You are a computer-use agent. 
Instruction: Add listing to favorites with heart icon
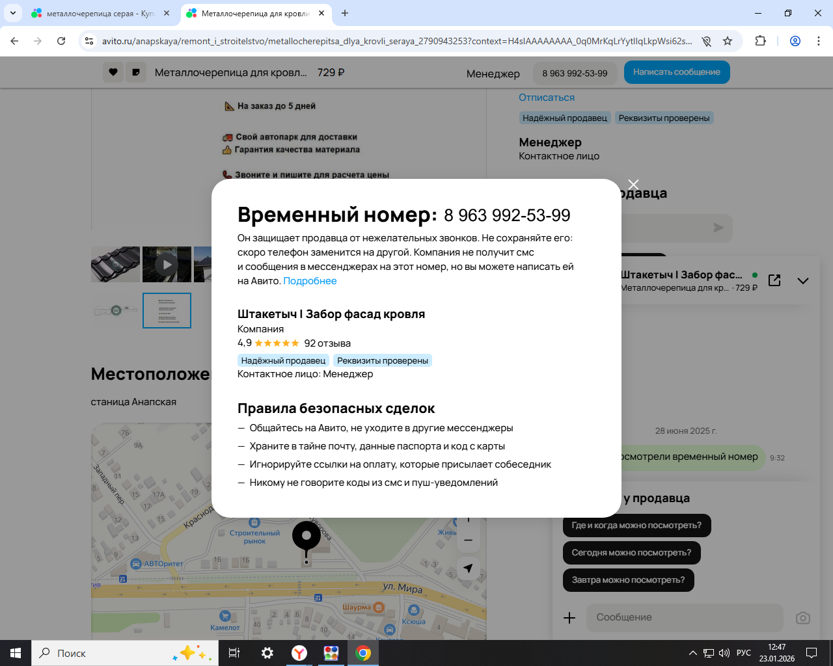(113, 72)
